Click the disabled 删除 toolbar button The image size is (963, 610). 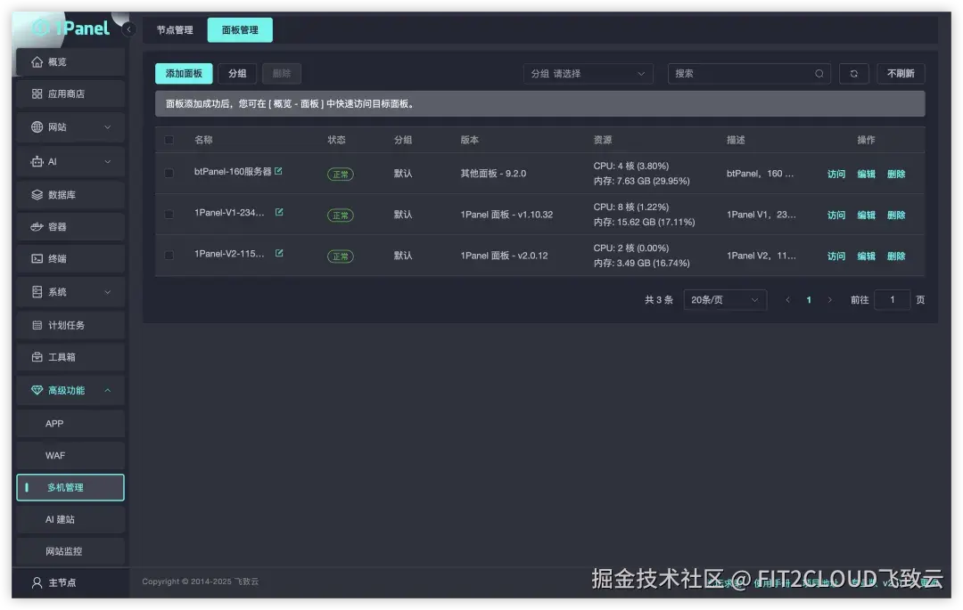[281, 74]
